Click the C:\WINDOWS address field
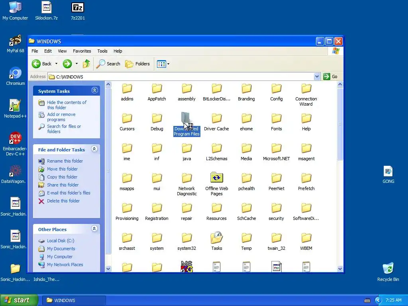Image resolution: width=408 pixels, height=306 pixels. click(x=181, y=76)
